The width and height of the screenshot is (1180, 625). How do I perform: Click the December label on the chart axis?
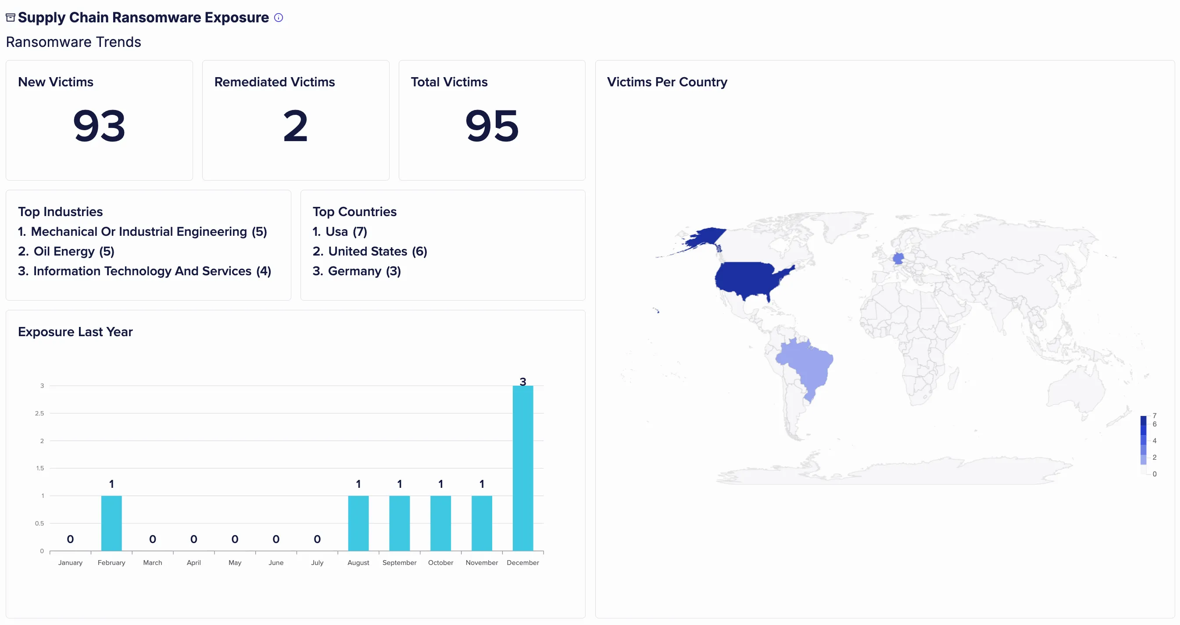coord(522,562)
